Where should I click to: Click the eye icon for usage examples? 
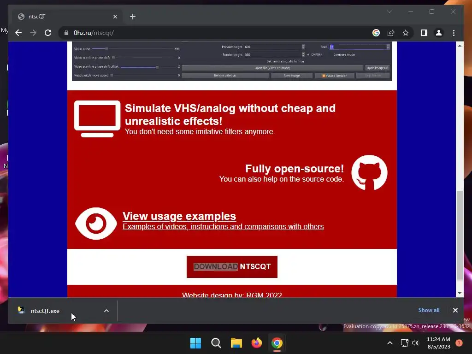[96, 224]
